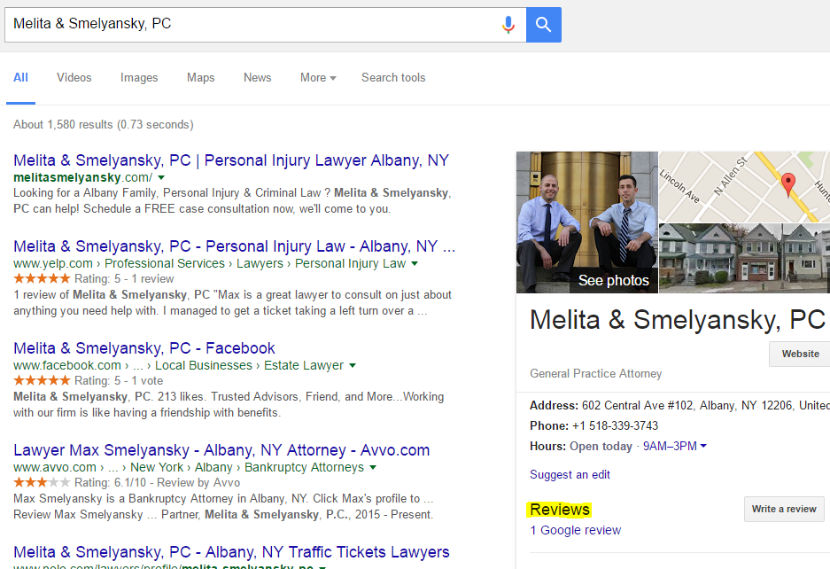
Task: Click the Yelp review snippet mentioning Max
Action: [232, 302]
